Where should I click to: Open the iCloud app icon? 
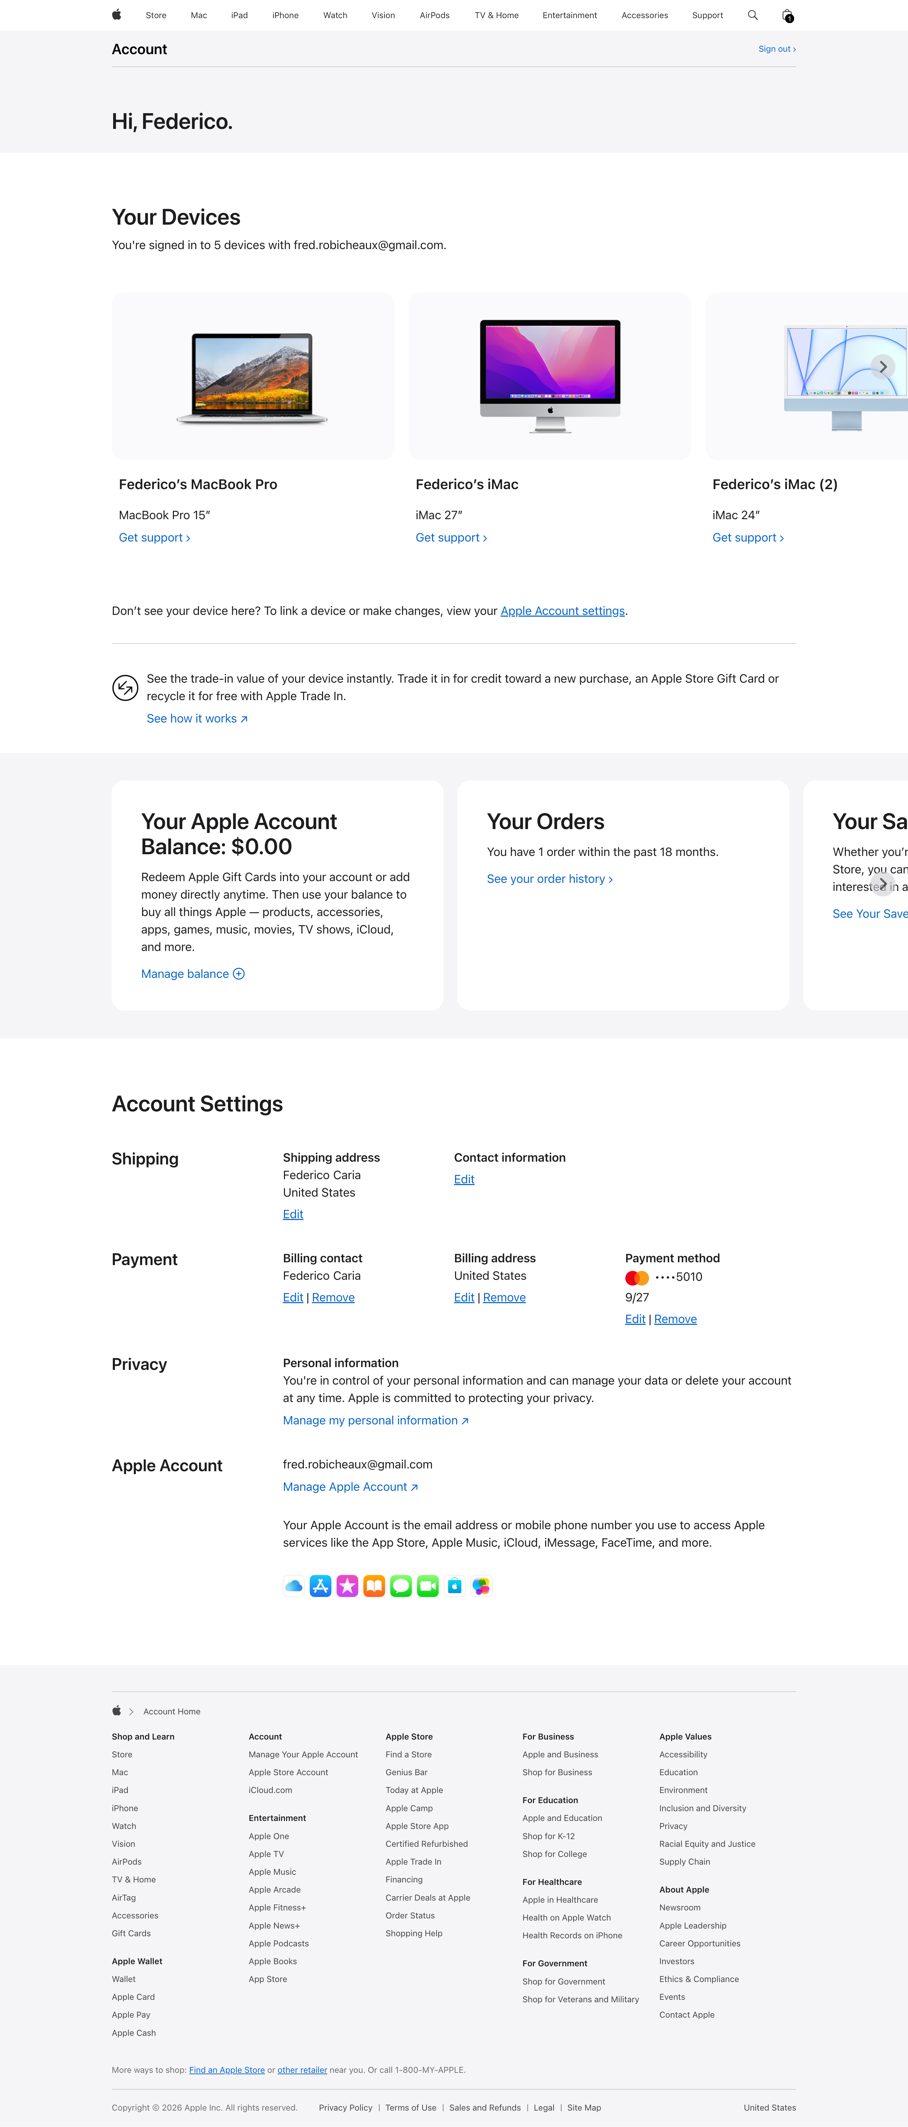[x=293, y=1585]
